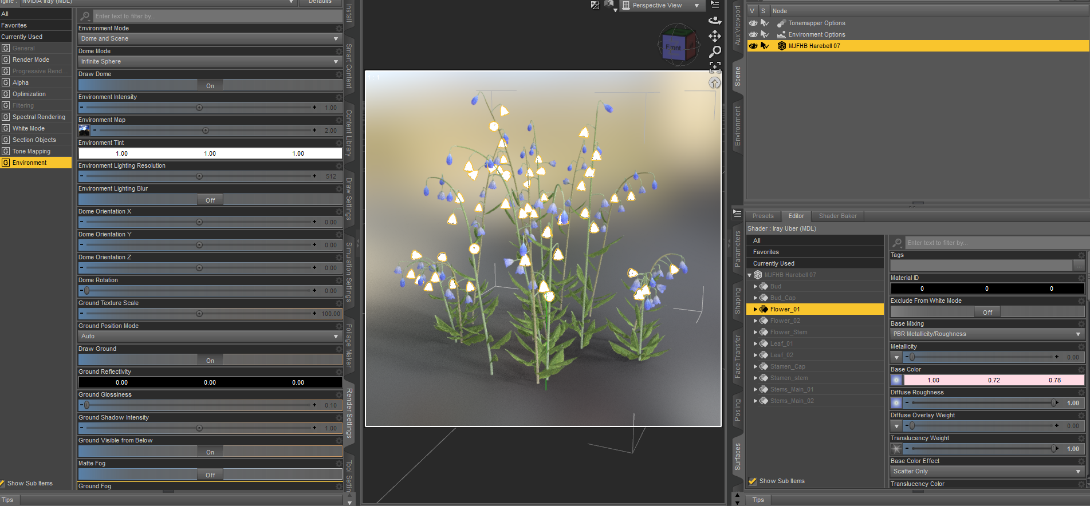
Task: Select the Tone Mapping group
Action: tap(32, 151)
